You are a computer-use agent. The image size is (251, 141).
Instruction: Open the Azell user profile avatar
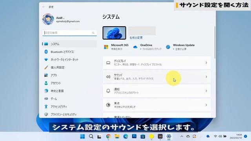(x=48, y=19)
